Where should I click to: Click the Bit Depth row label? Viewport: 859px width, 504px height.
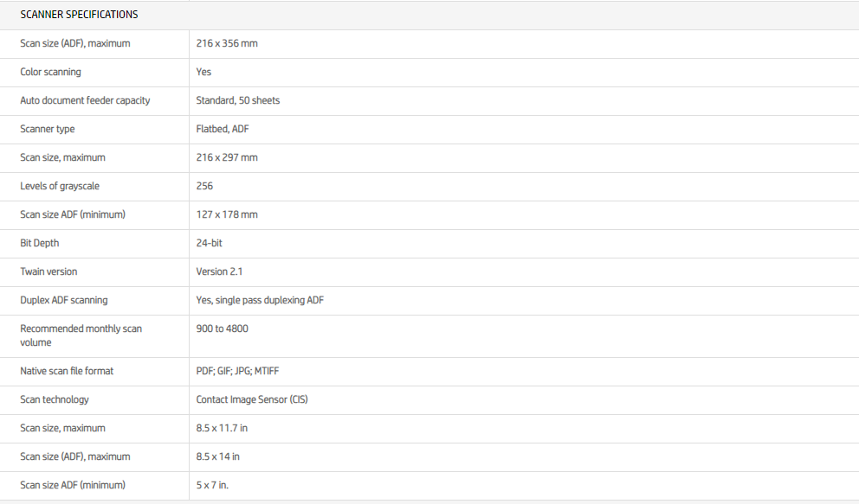[40, 243]
